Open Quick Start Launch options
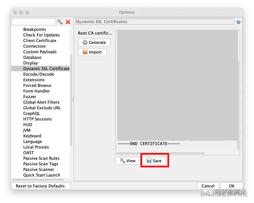Screen dimensions: 254x203 (42, 175)
